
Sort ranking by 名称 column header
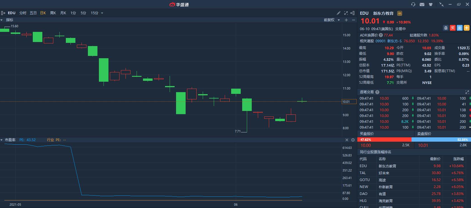coord(382,159)
